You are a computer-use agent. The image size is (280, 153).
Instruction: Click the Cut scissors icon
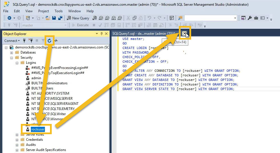pyautogui.click(x=128, y=18)
